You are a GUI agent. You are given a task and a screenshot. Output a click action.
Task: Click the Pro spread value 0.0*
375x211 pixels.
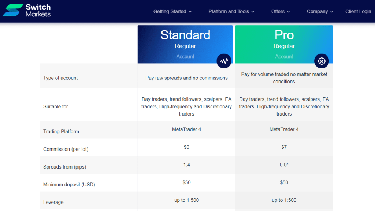tap(284, 165)
